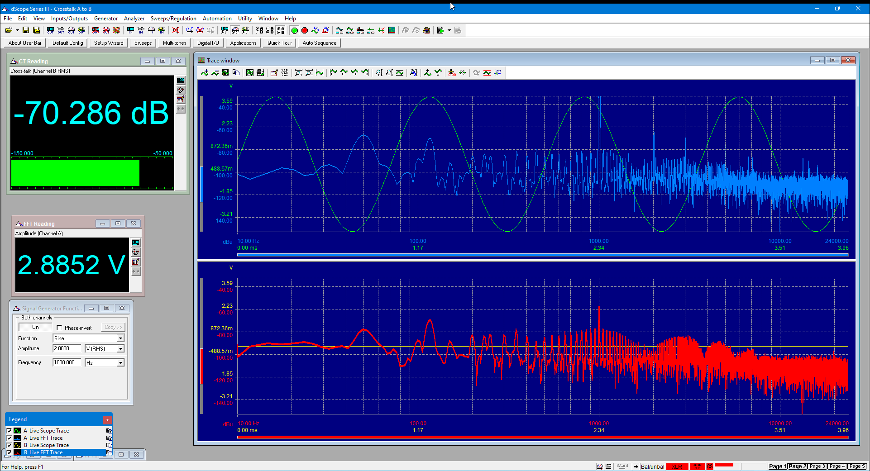The image size is (870, 471).
Task: Toggle A Live Scope Trace checkbox
Action: 9,431
